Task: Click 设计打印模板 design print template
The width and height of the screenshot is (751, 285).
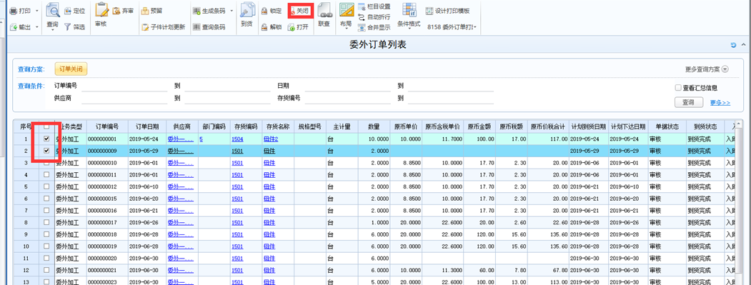Action: click(x=448, y=11)
